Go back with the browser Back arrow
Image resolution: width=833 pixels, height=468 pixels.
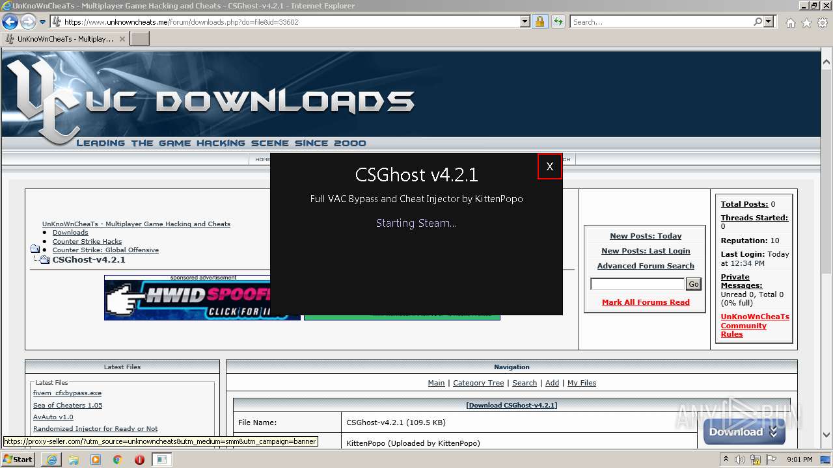click(x=10, y=22)
